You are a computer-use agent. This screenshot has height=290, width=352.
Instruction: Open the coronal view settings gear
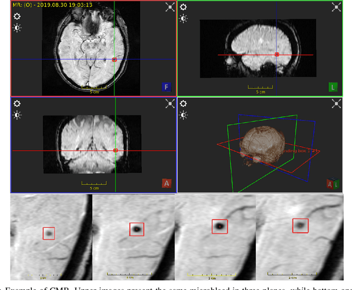tap(17, 104)
